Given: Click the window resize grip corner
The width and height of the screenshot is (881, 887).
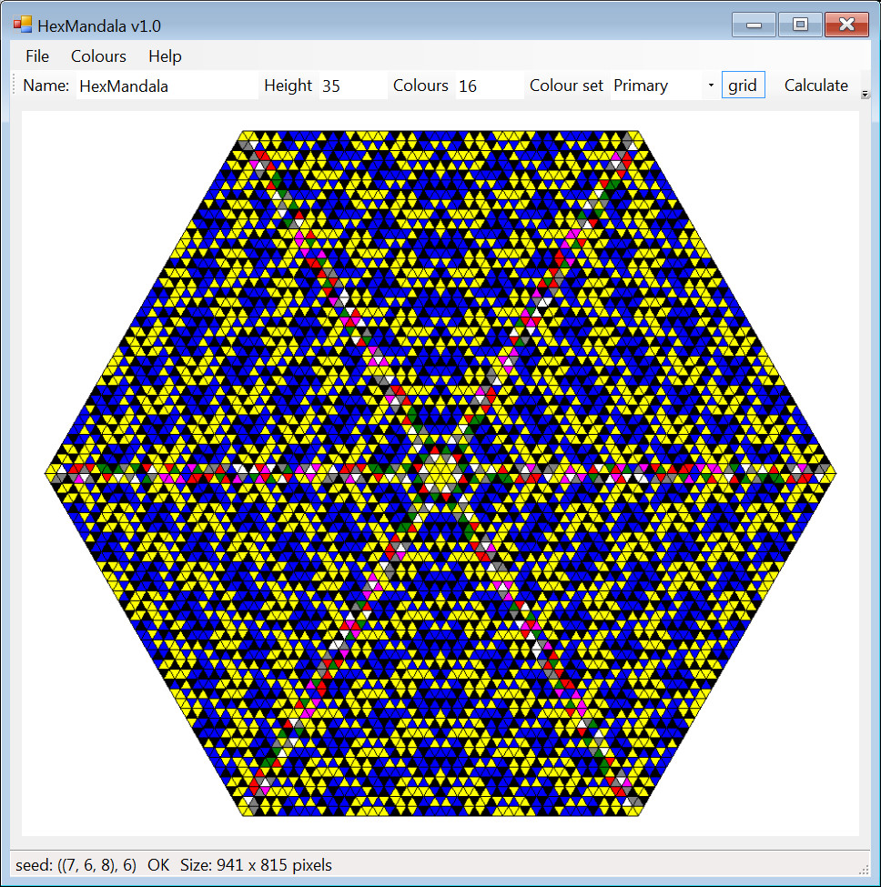Looking at the screenshot, I should pos(864,870).
